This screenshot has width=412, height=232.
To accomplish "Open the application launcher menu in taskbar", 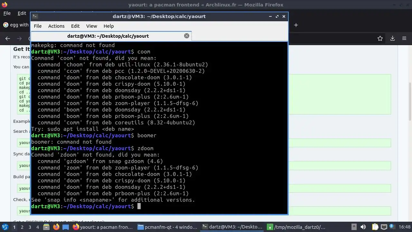I will coord(5,227).
